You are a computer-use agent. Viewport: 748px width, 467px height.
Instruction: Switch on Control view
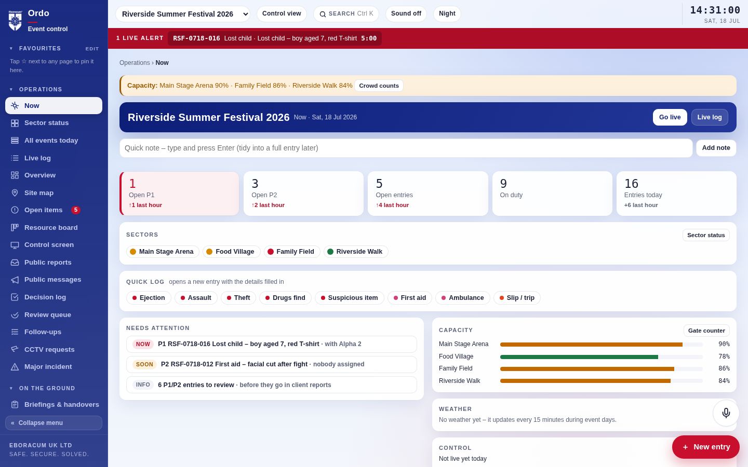coord(282,14)
